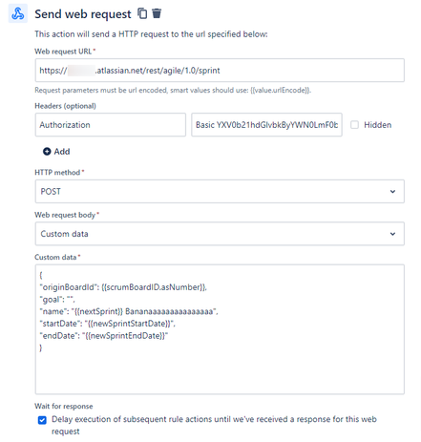
Task: Tick the Hidden checkbox for the header
Action: pyautogui.click(x=354, y=125)
